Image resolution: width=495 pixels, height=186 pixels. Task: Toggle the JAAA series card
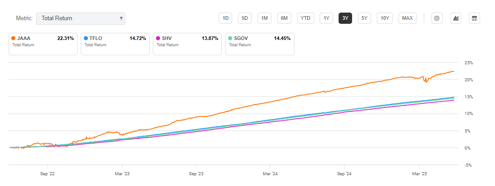[43, 44]
